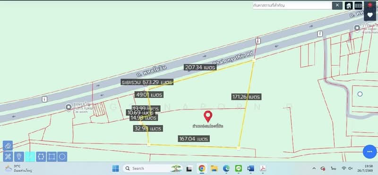The image size is (378, 175).
Task: Click the tray icon with red alert badge
Action: coord(323,168)
